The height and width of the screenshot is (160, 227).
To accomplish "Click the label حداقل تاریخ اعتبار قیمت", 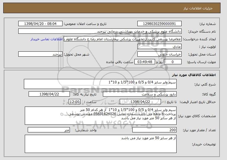I will [198, 102].
